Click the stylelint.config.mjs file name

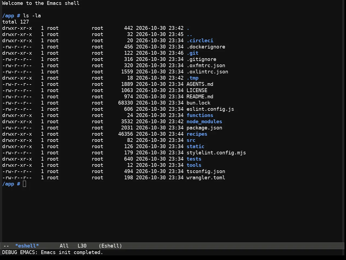pyautogui.click(x=216, y=153)
